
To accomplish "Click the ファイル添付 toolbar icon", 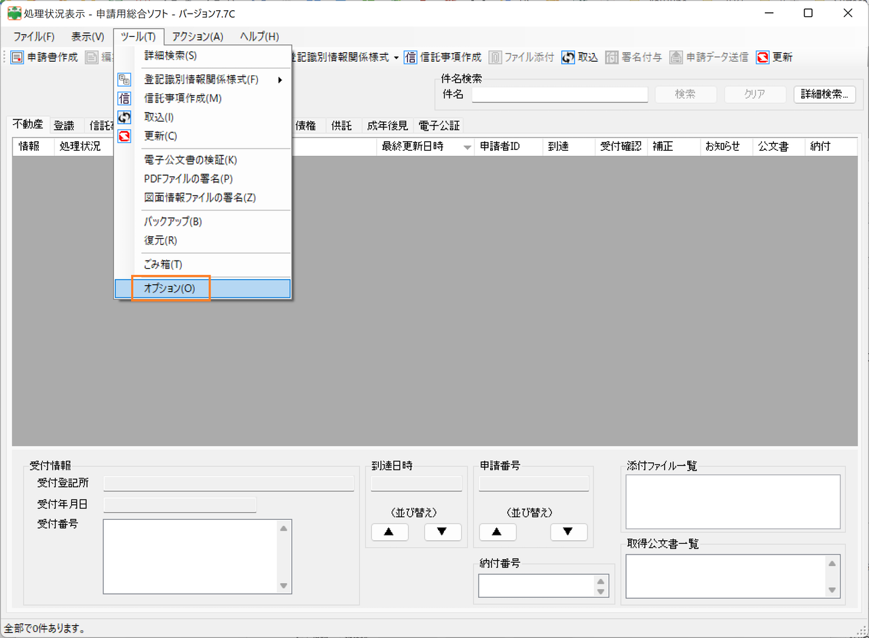I will 495,58.
